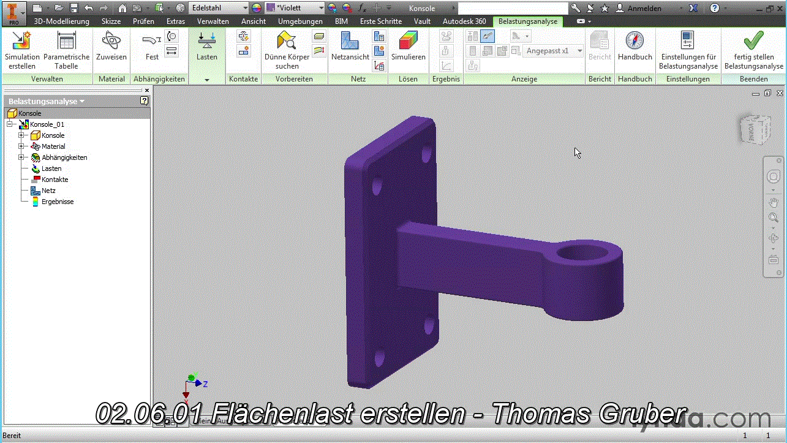Click the Open folder icon

(x=59, y=8)
